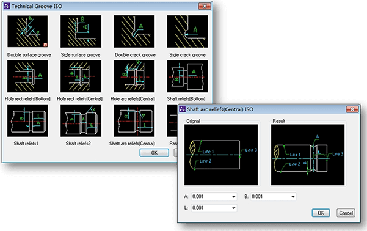Screen dimensions: 367x231
Task: Close the Shaft arc reliefs(Central) ISO dialog
Action: (x=352, y=109)
